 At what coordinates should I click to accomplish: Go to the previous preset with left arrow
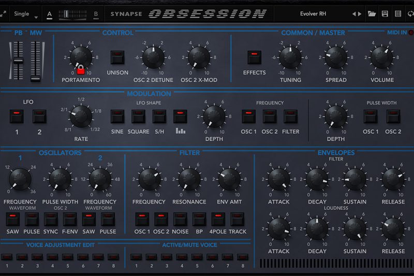pyautogui.click(x=354, y=13)
